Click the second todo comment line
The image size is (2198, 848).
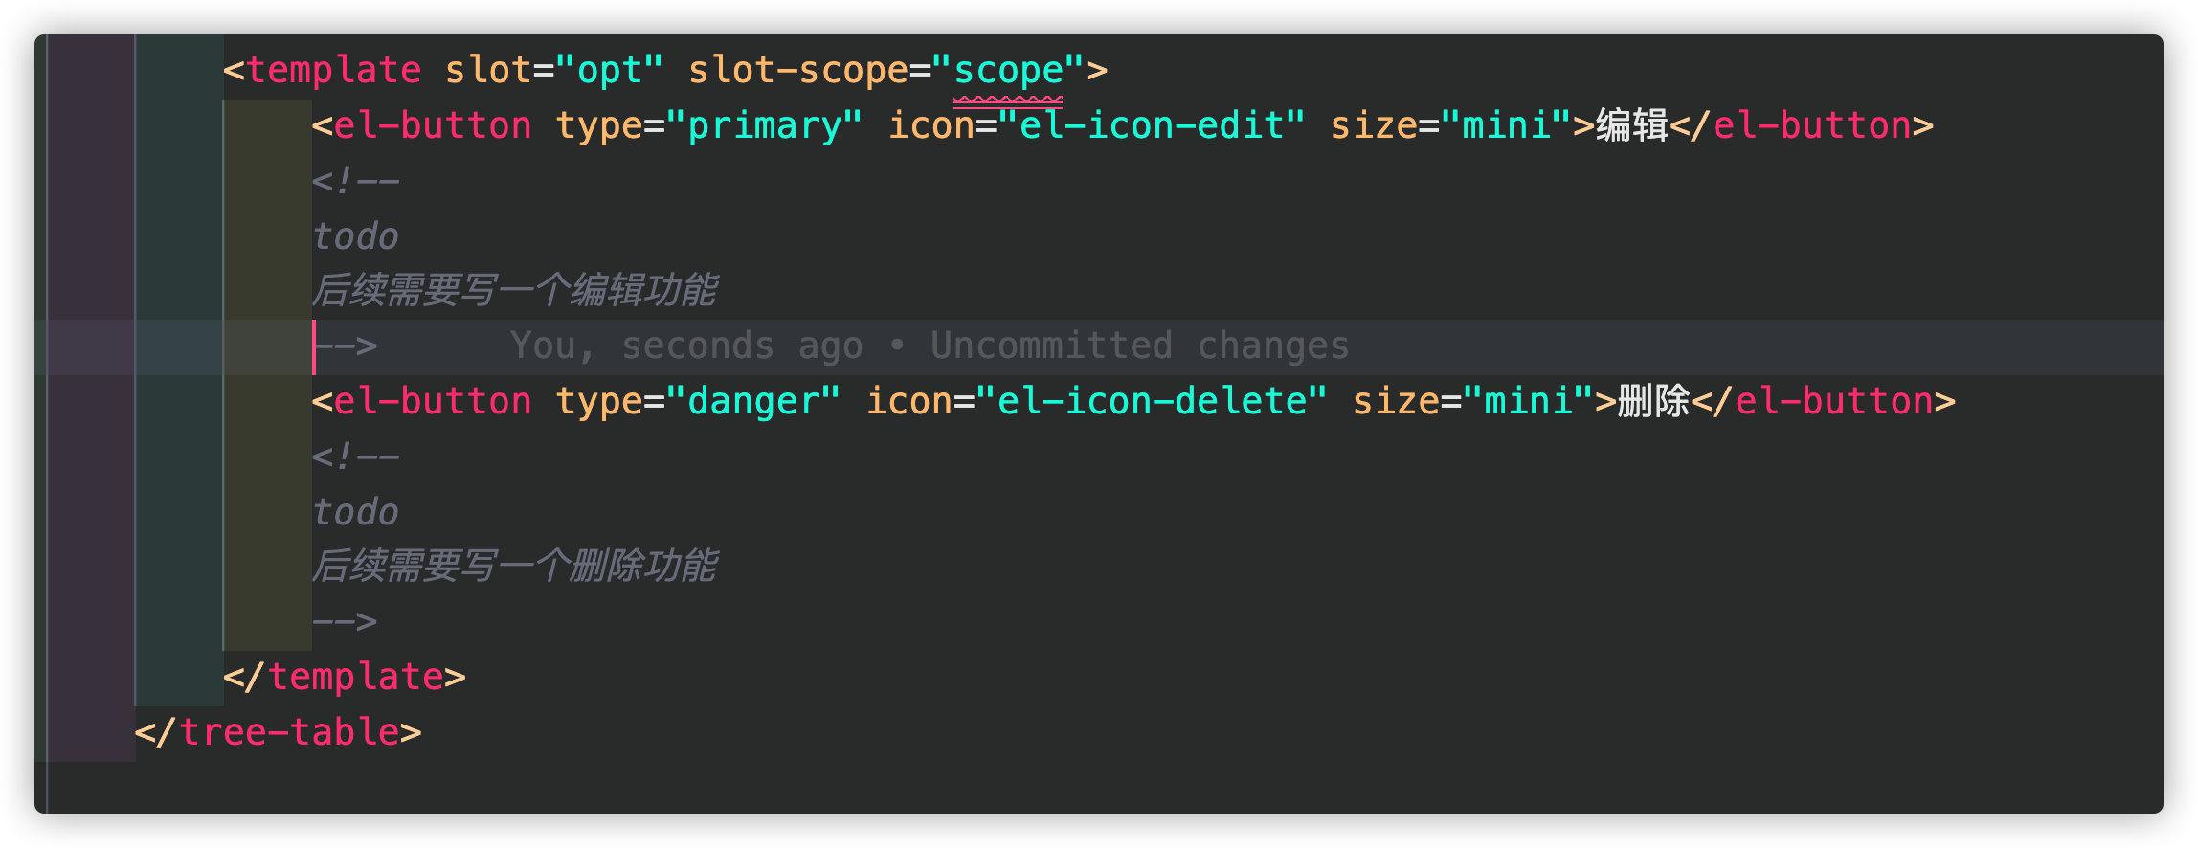click(355, 512)
